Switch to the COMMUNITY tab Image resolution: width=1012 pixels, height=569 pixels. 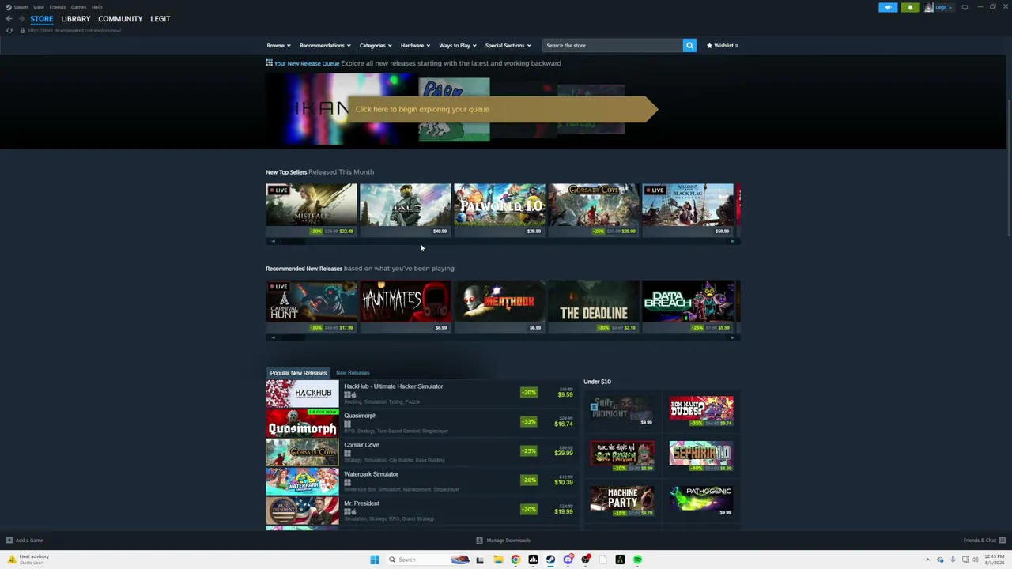click(120, 19)
